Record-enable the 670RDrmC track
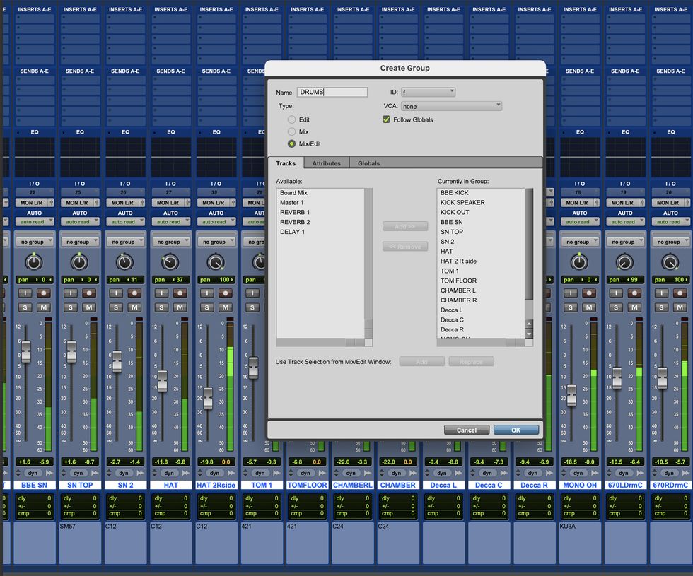Screen dimensions: 693x576 pyautogui.click(x=680, y=293)
